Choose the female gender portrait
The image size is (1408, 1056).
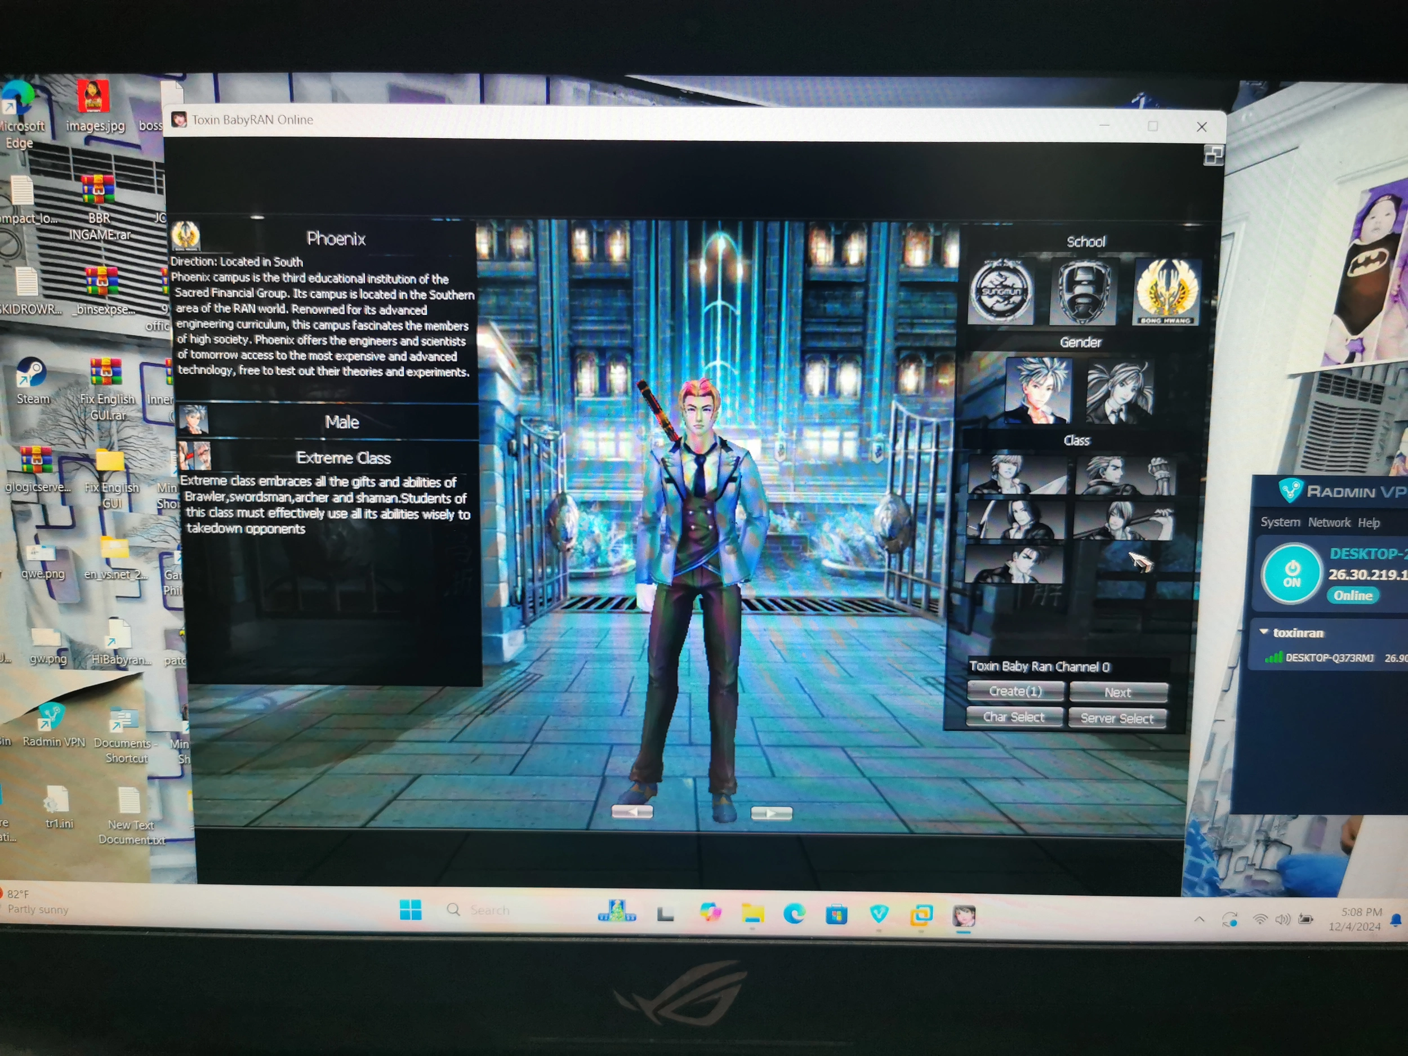click(1120, 392)
